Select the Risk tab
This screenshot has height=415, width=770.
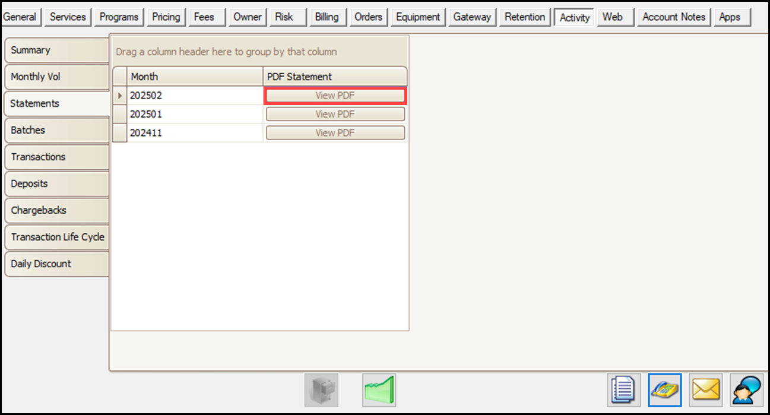pos(288,17)
